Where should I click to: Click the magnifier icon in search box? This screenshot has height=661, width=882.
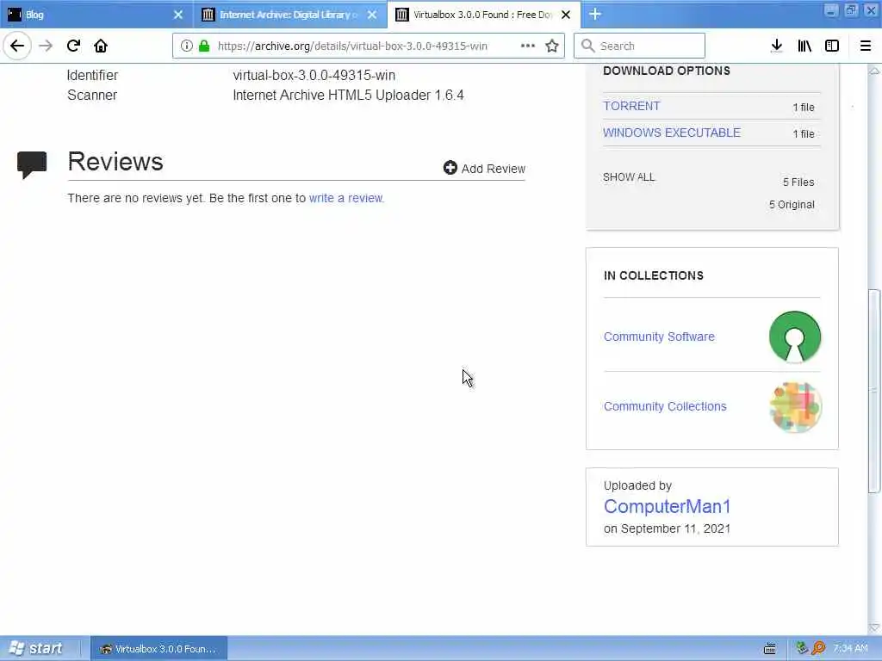coord(587,46)
